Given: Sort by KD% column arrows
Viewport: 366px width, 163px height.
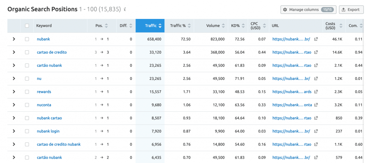Looking at the screenshot, I should (243, 26).
